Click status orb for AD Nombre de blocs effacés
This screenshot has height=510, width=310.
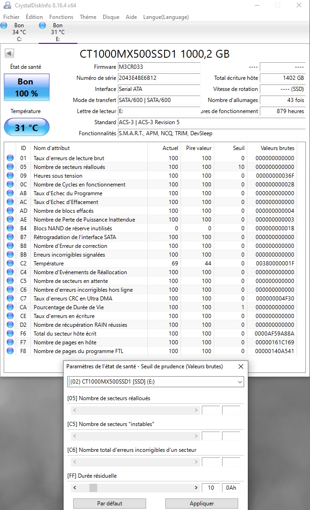(x=11, y=210)
